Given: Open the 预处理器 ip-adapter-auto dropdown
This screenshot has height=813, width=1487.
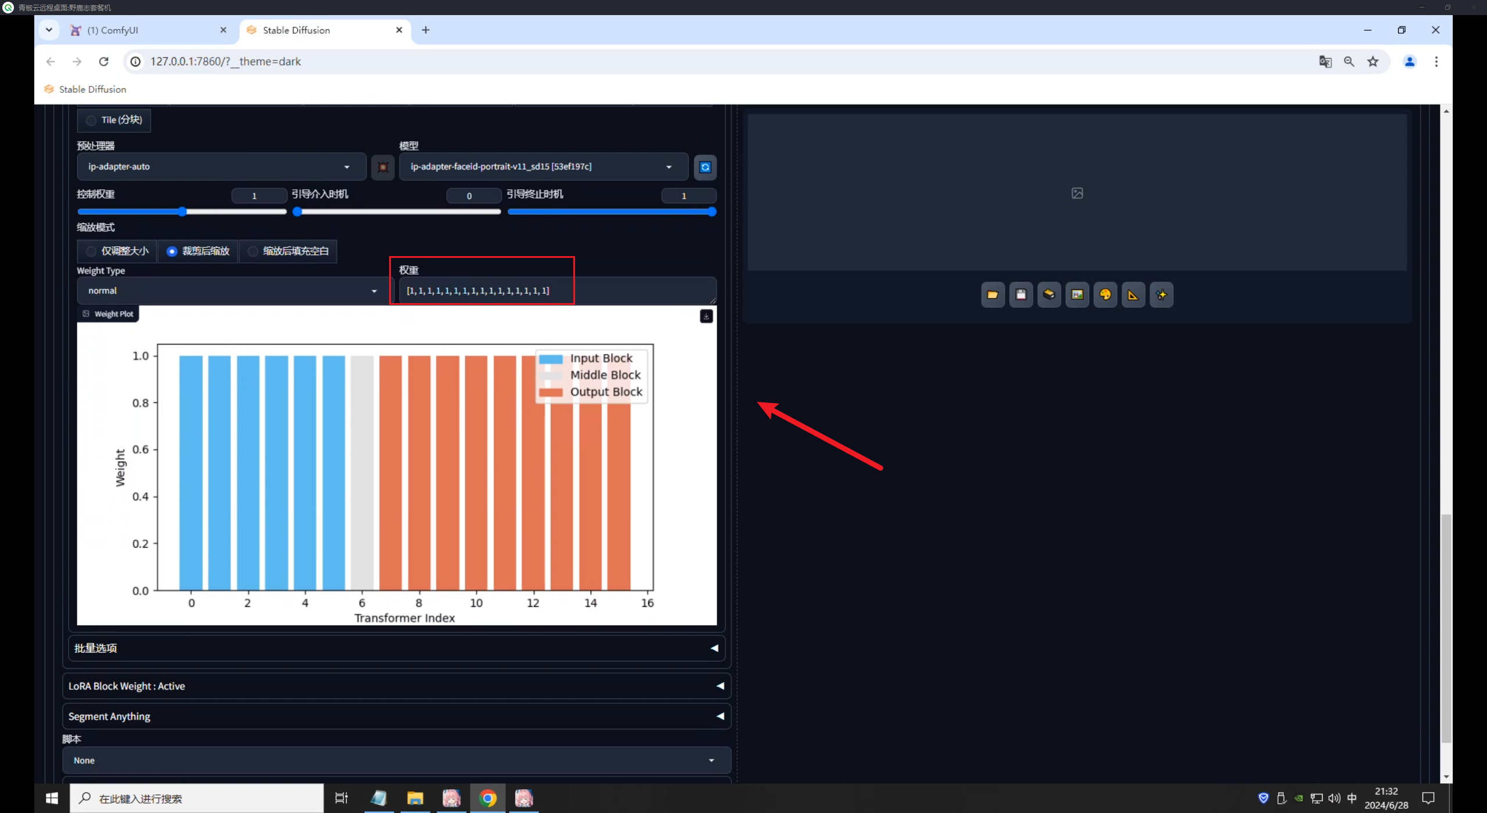Looking at the screenshot, I should tap(221, 167).
